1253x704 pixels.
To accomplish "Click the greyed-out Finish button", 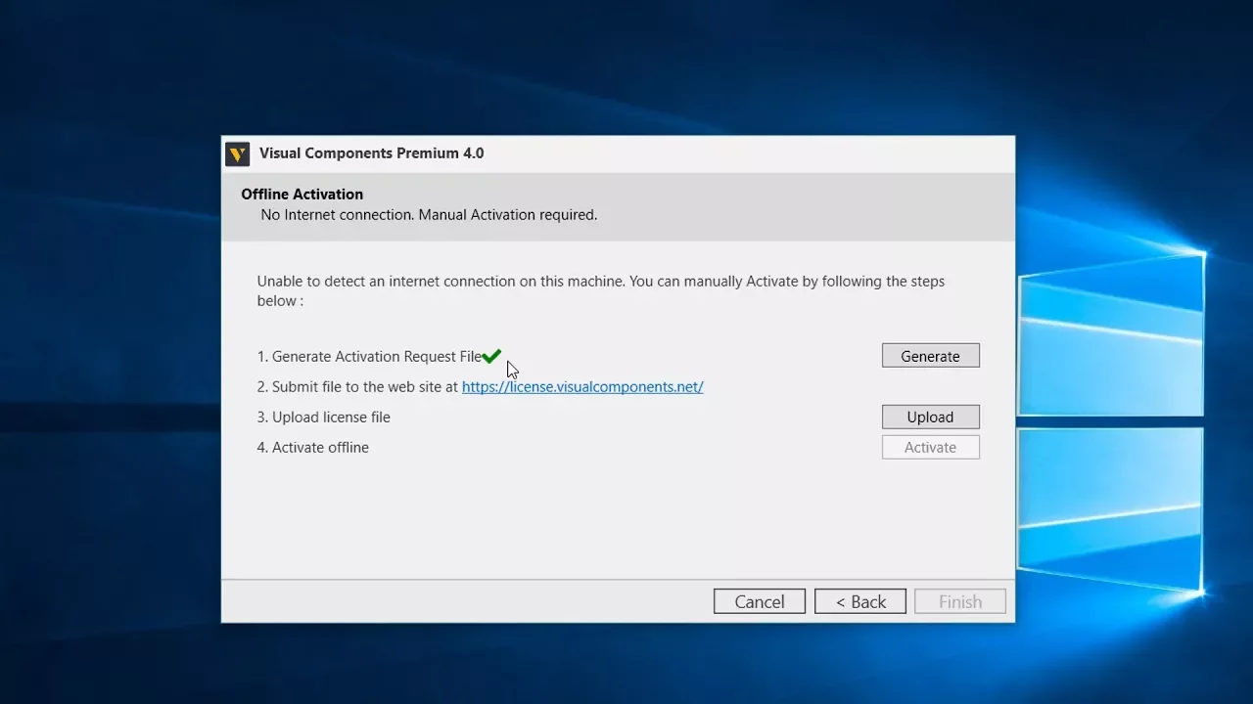I will click(x=960, y=601).
